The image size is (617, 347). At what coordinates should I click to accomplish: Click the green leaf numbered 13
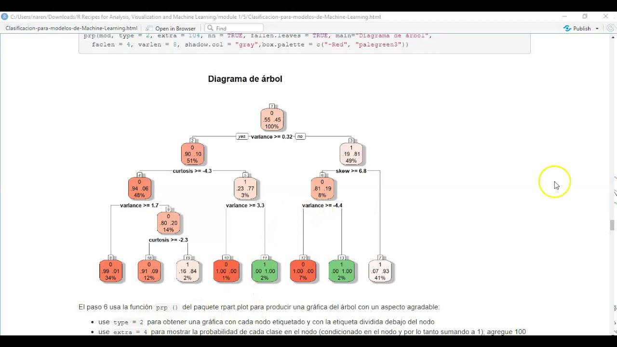342,271
